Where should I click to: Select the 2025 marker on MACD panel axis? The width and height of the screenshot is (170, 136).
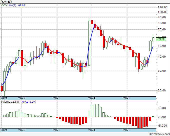pos(127,130)
